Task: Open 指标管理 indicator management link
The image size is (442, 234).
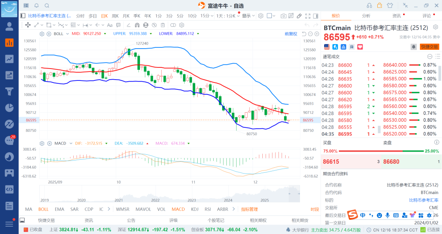Action: [250, 209]
